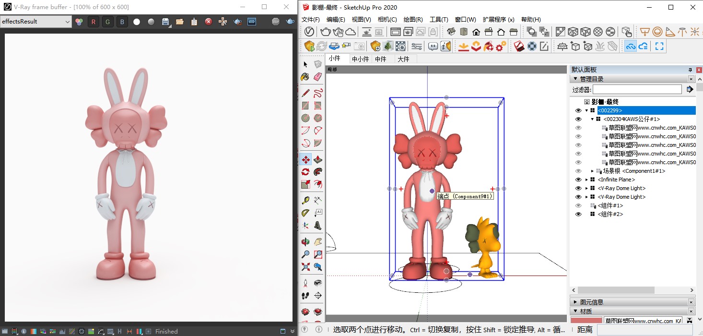Select the Eraser tool in SketchUp

[x=318, y=77]
